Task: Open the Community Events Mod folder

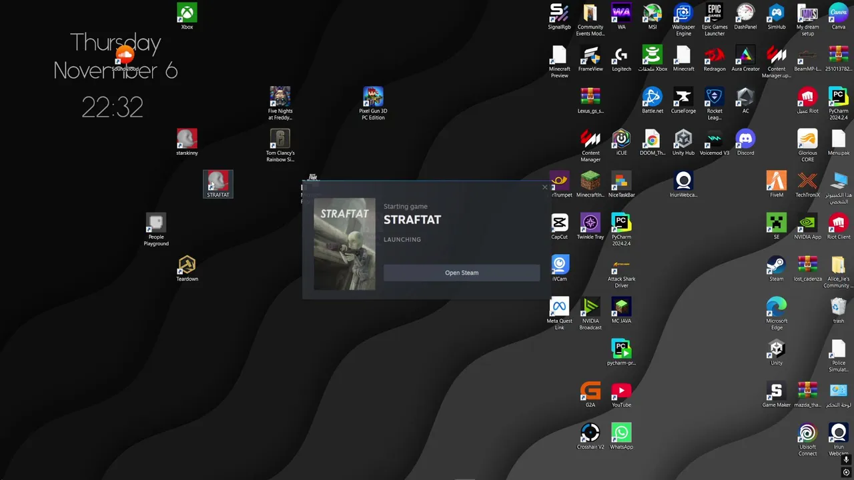Action: point(590,19)
